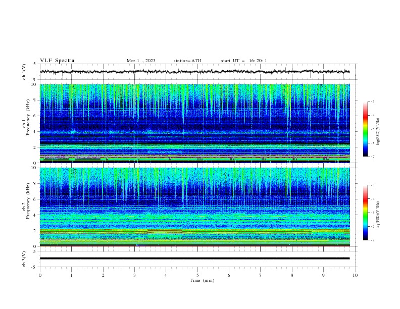Click the date 'Mar.1 , 2023'

point(141,61)
